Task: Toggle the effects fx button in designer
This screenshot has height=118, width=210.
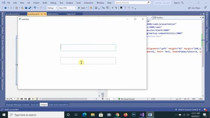Action: pos(18,99)
